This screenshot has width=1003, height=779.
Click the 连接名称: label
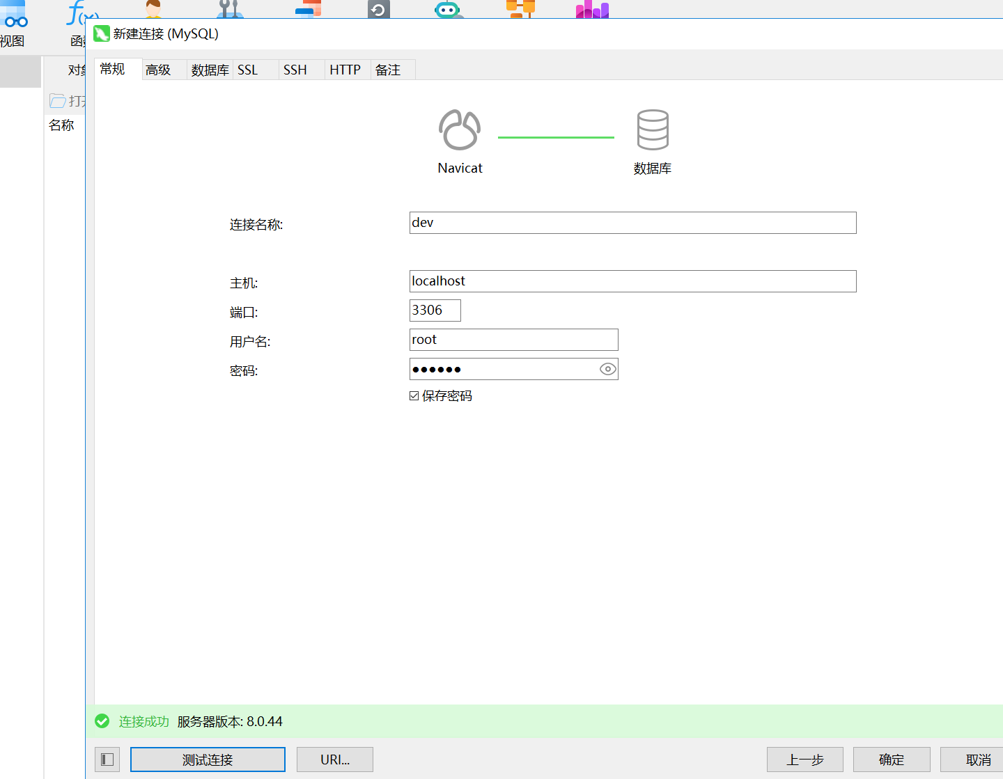(x=256, y=224)
